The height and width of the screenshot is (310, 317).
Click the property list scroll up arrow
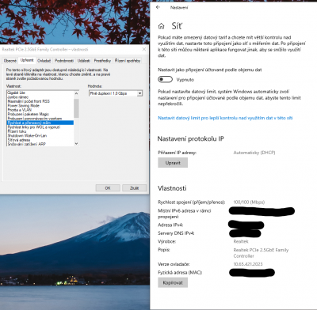point(76,93)
